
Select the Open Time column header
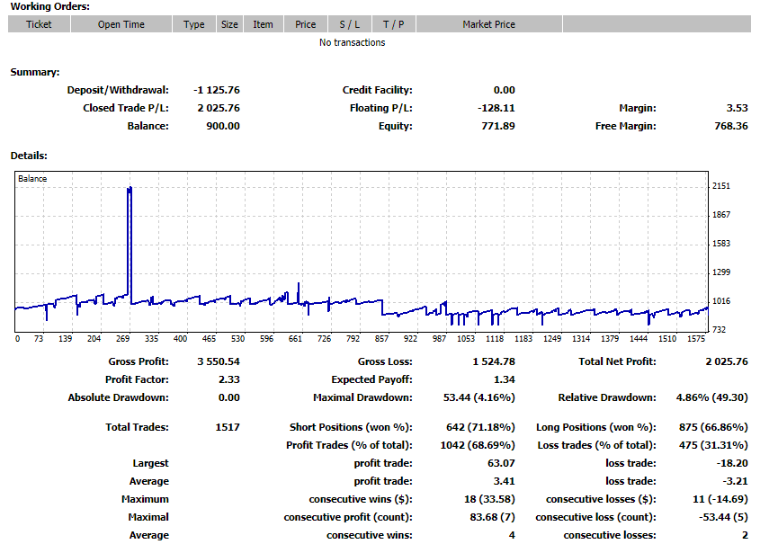click(121, 24)
